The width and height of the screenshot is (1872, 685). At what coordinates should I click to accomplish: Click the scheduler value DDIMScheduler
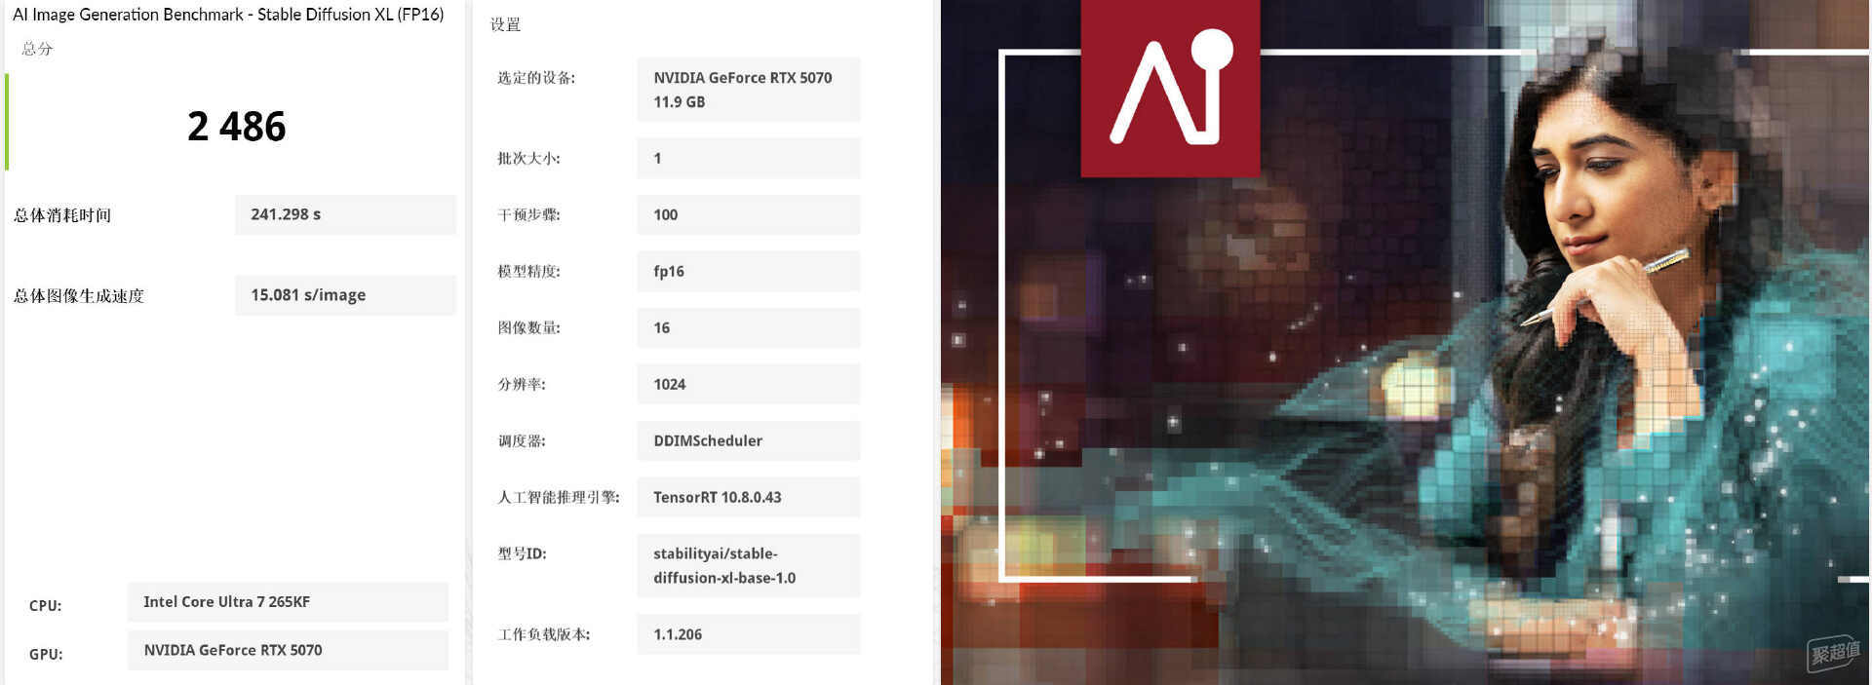coord(749,440)
